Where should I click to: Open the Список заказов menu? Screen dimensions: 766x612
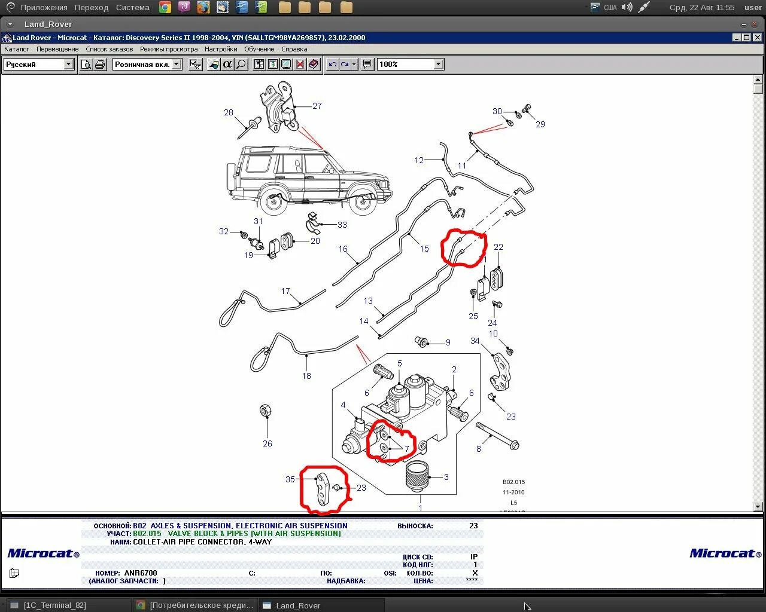point(109,49)
